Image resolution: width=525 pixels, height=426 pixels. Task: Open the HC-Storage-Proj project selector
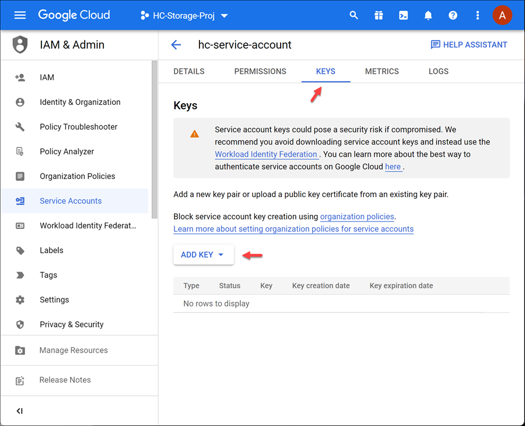(184, 16)
